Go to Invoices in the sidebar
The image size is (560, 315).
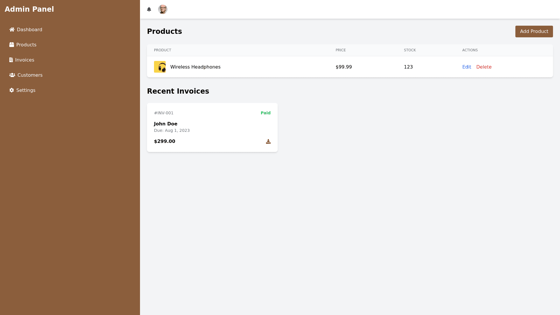point(24,60)
